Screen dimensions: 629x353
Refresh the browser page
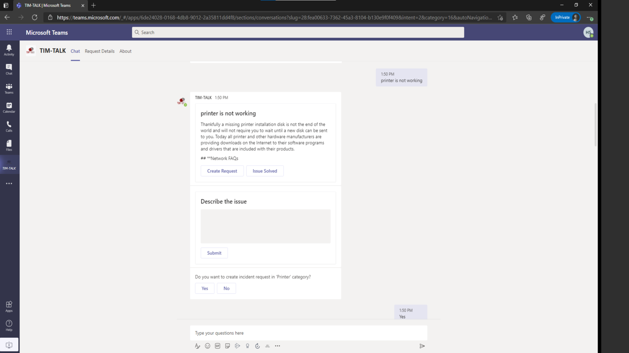35,17
